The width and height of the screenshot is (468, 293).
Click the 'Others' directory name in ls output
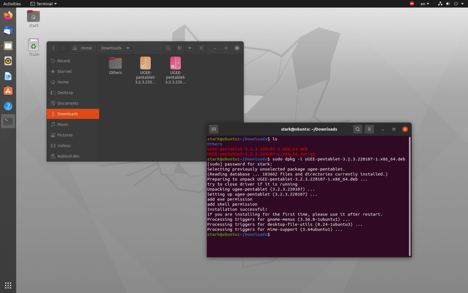tap(215, 144)
